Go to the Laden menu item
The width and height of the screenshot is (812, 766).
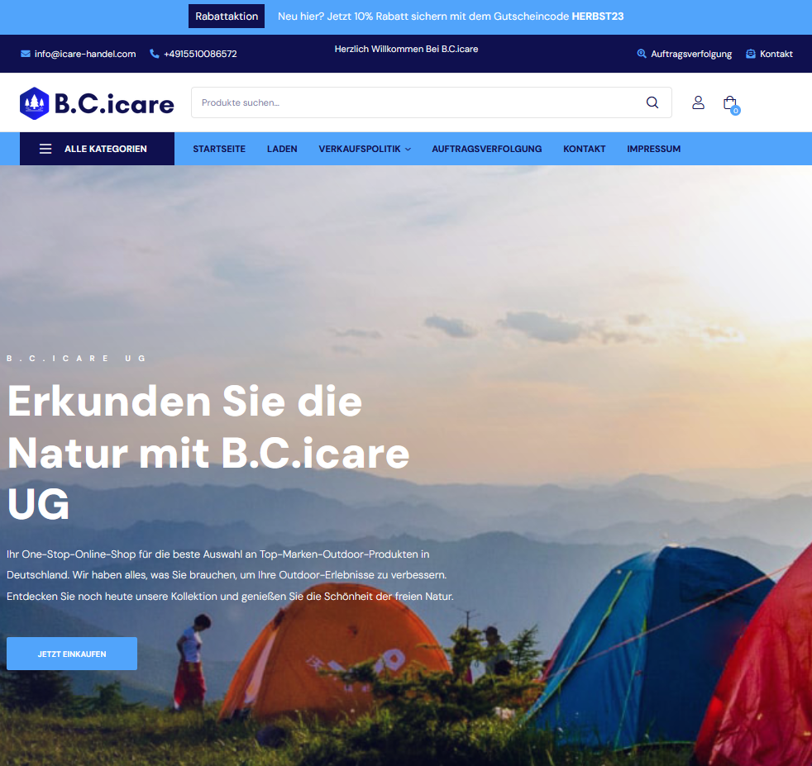[x=282, y=149]
